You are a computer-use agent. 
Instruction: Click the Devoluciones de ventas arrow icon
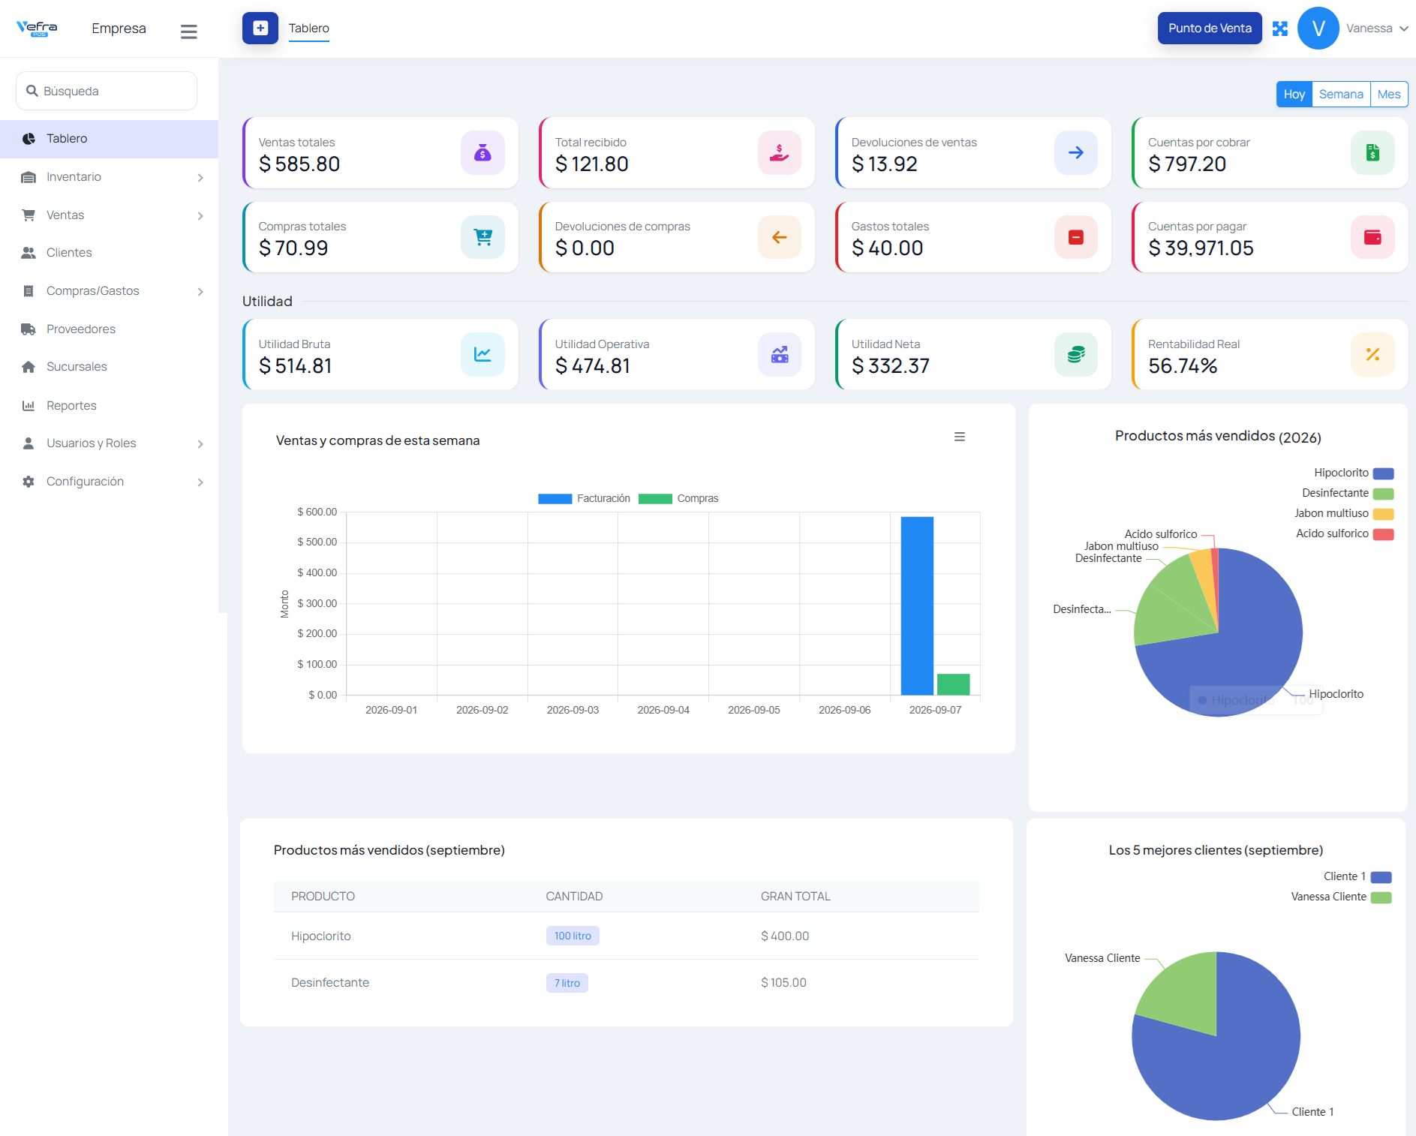click(1076, 153)
